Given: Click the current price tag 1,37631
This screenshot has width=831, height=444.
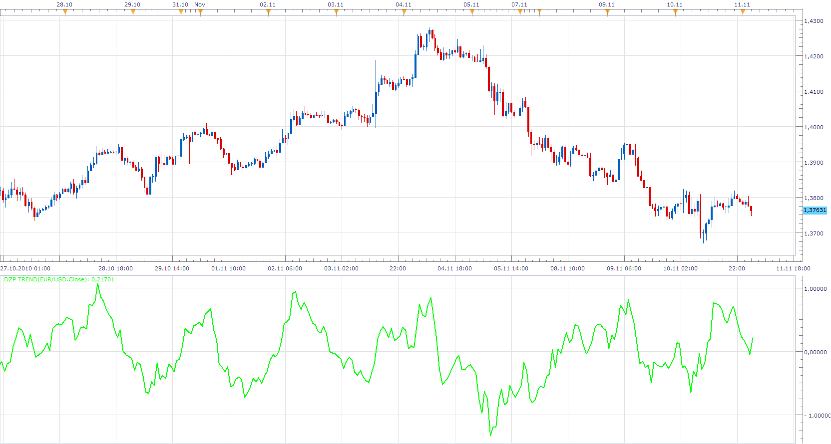Looking at the screenshot, I should (815, 211).
